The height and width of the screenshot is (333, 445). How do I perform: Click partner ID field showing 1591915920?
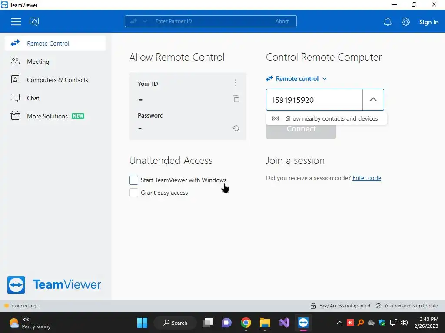[x=314, y=100]
